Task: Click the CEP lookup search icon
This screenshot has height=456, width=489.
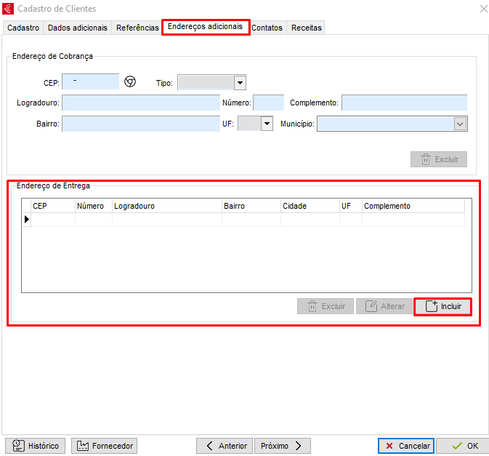Action: [130, 81]
